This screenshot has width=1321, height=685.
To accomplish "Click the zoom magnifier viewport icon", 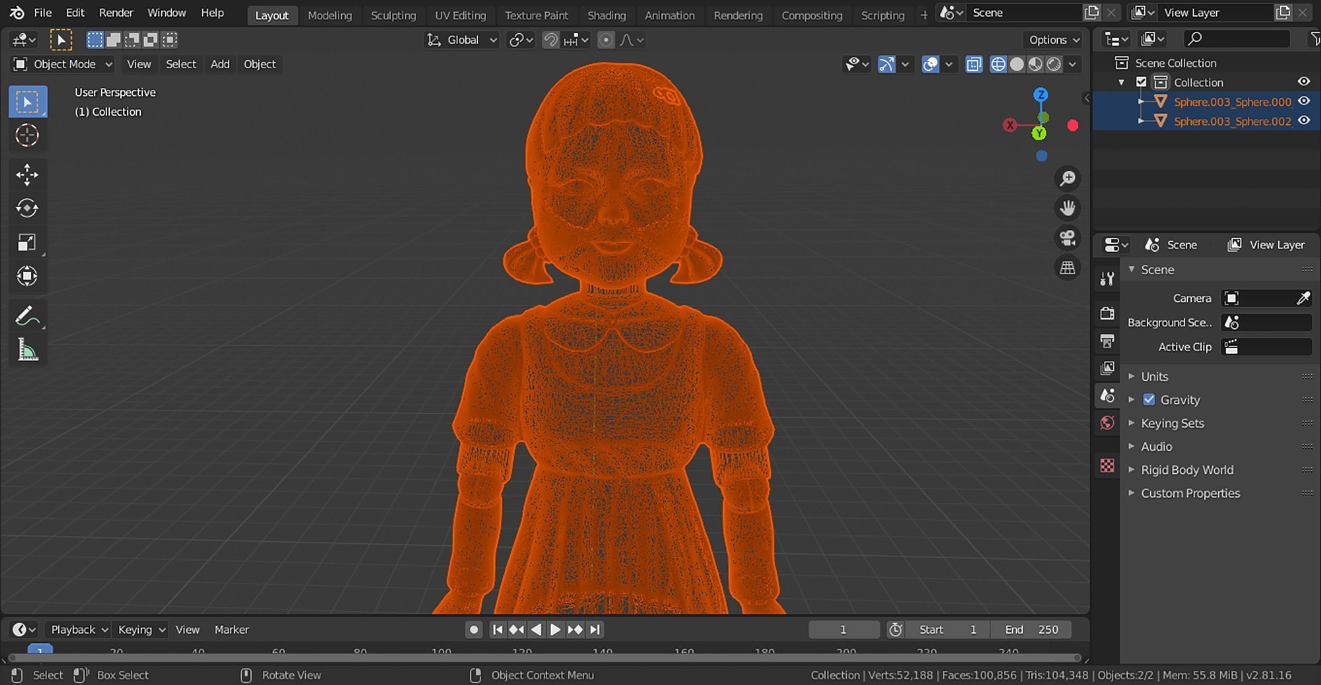I will 1067,179.
